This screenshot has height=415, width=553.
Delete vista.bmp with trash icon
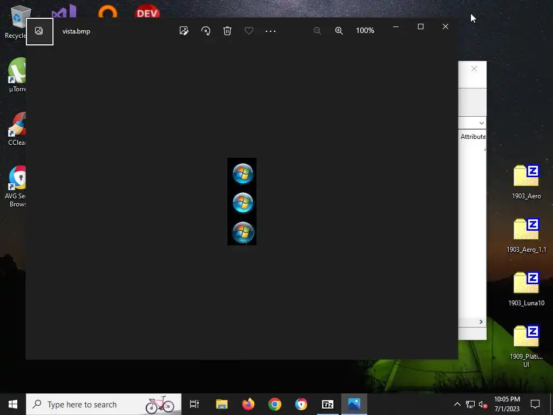(x=227, y=31)
